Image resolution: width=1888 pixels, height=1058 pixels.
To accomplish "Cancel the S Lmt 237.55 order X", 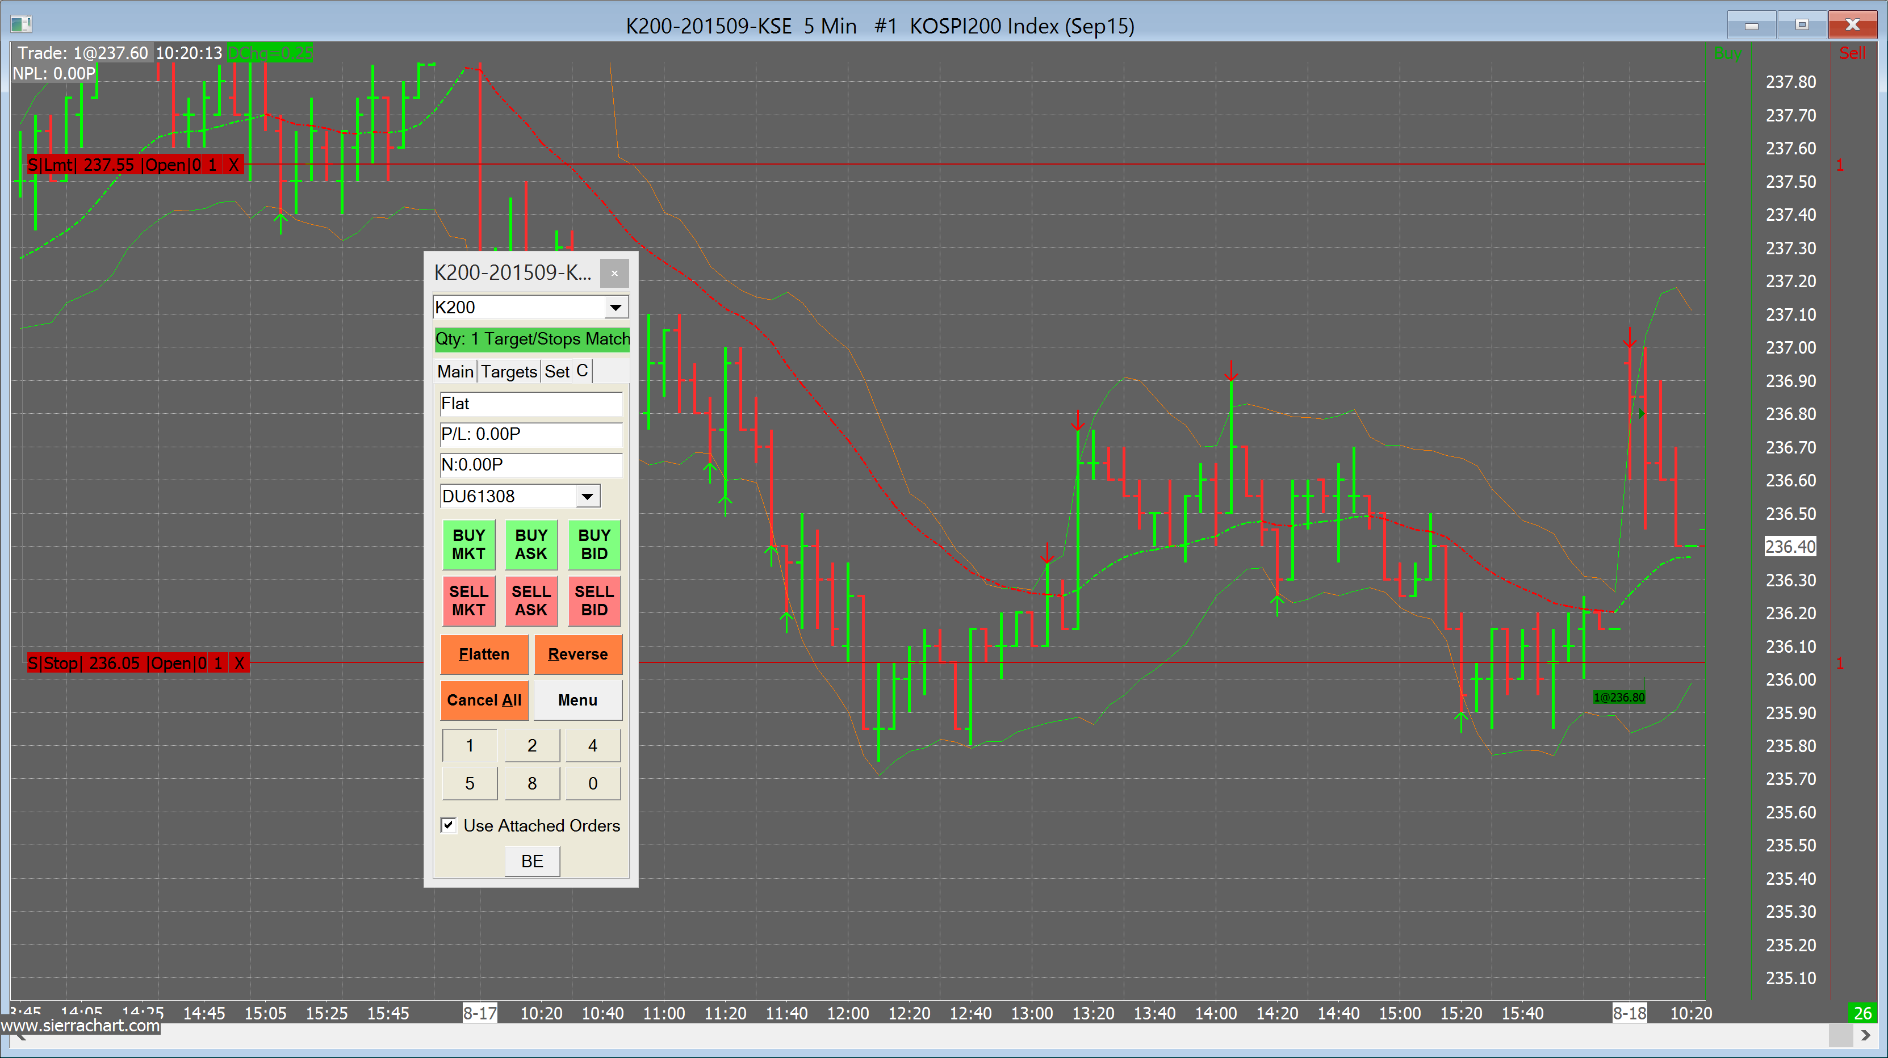I will pos(234,165).
